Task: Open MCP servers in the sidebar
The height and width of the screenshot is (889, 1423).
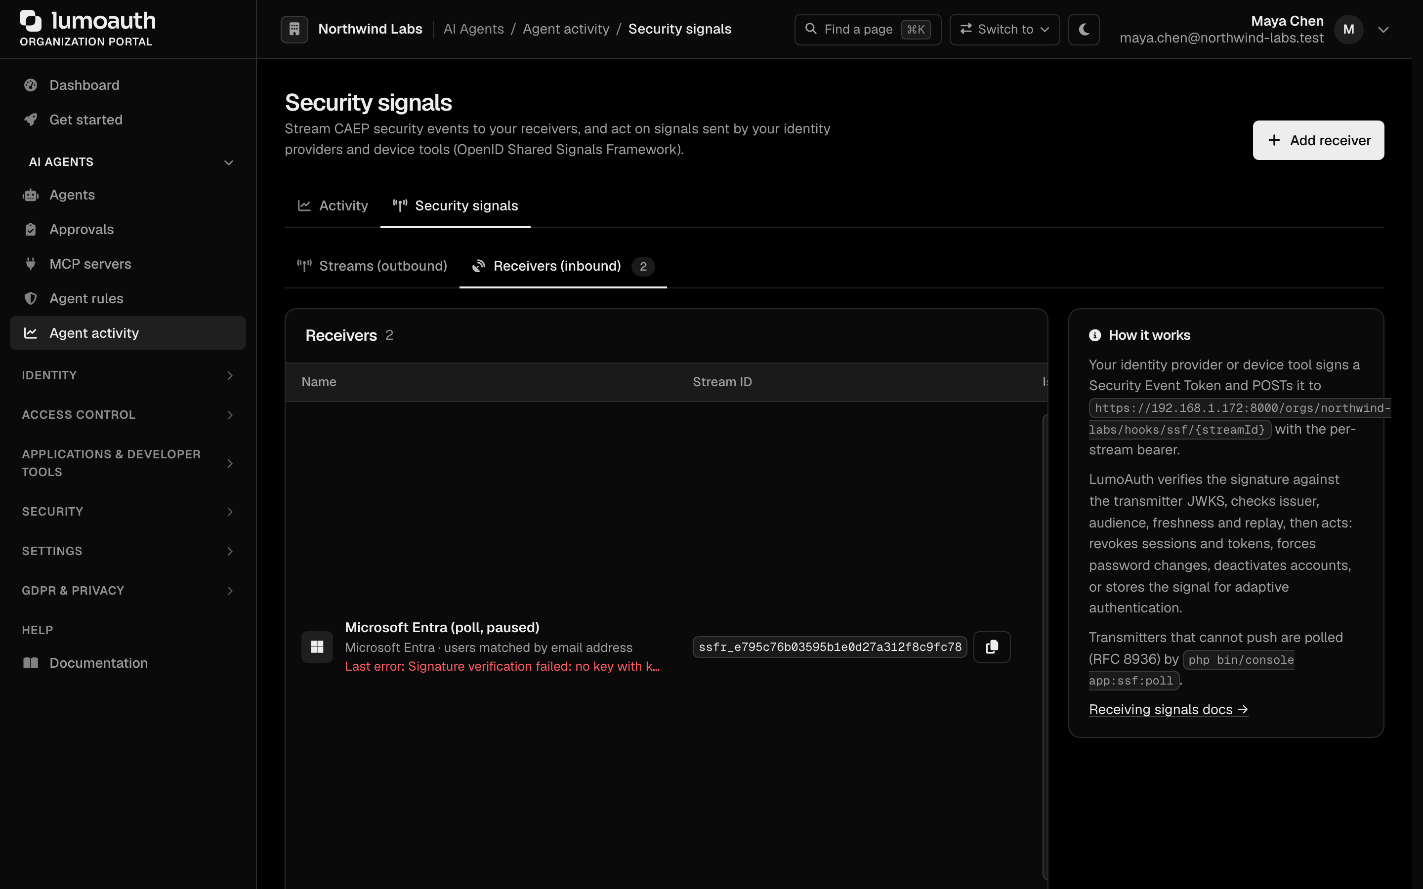Action: (x=127, y=264)
